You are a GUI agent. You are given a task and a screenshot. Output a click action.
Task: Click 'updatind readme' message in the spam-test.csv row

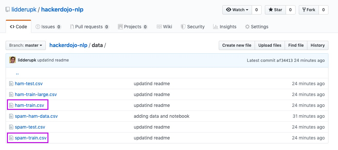click(152, 127)
